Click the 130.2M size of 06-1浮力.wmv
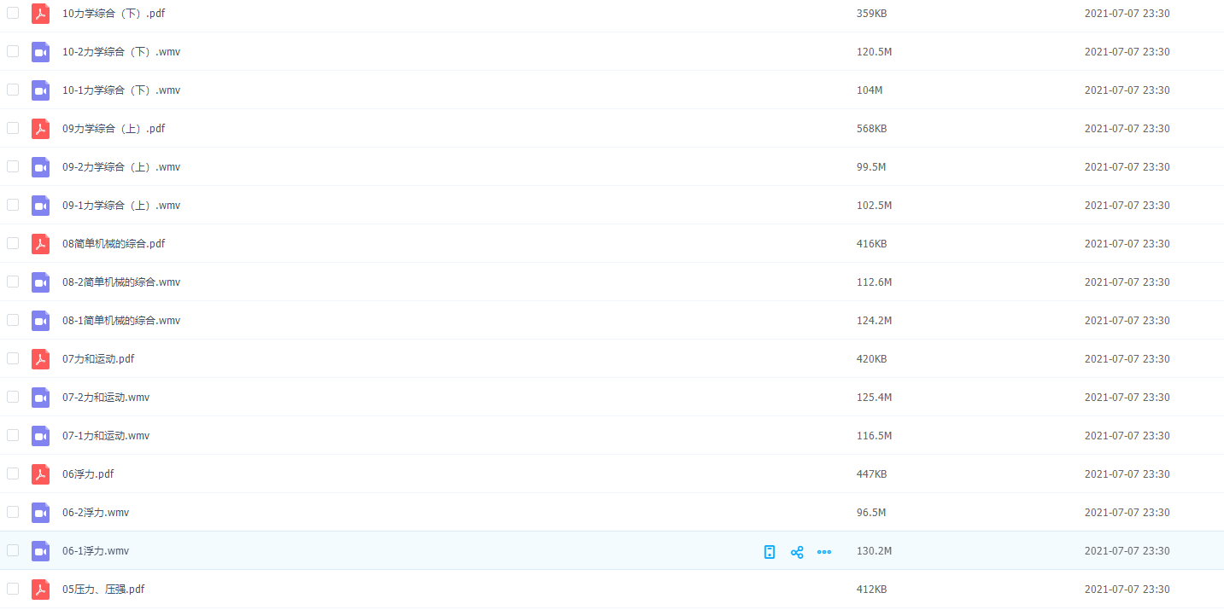The width and height of the screenshot is (1224, 610). (874, 551)
